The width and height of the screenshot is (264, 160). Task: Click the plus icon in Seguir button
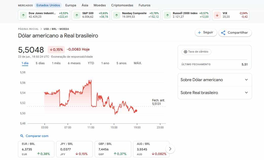199,33
